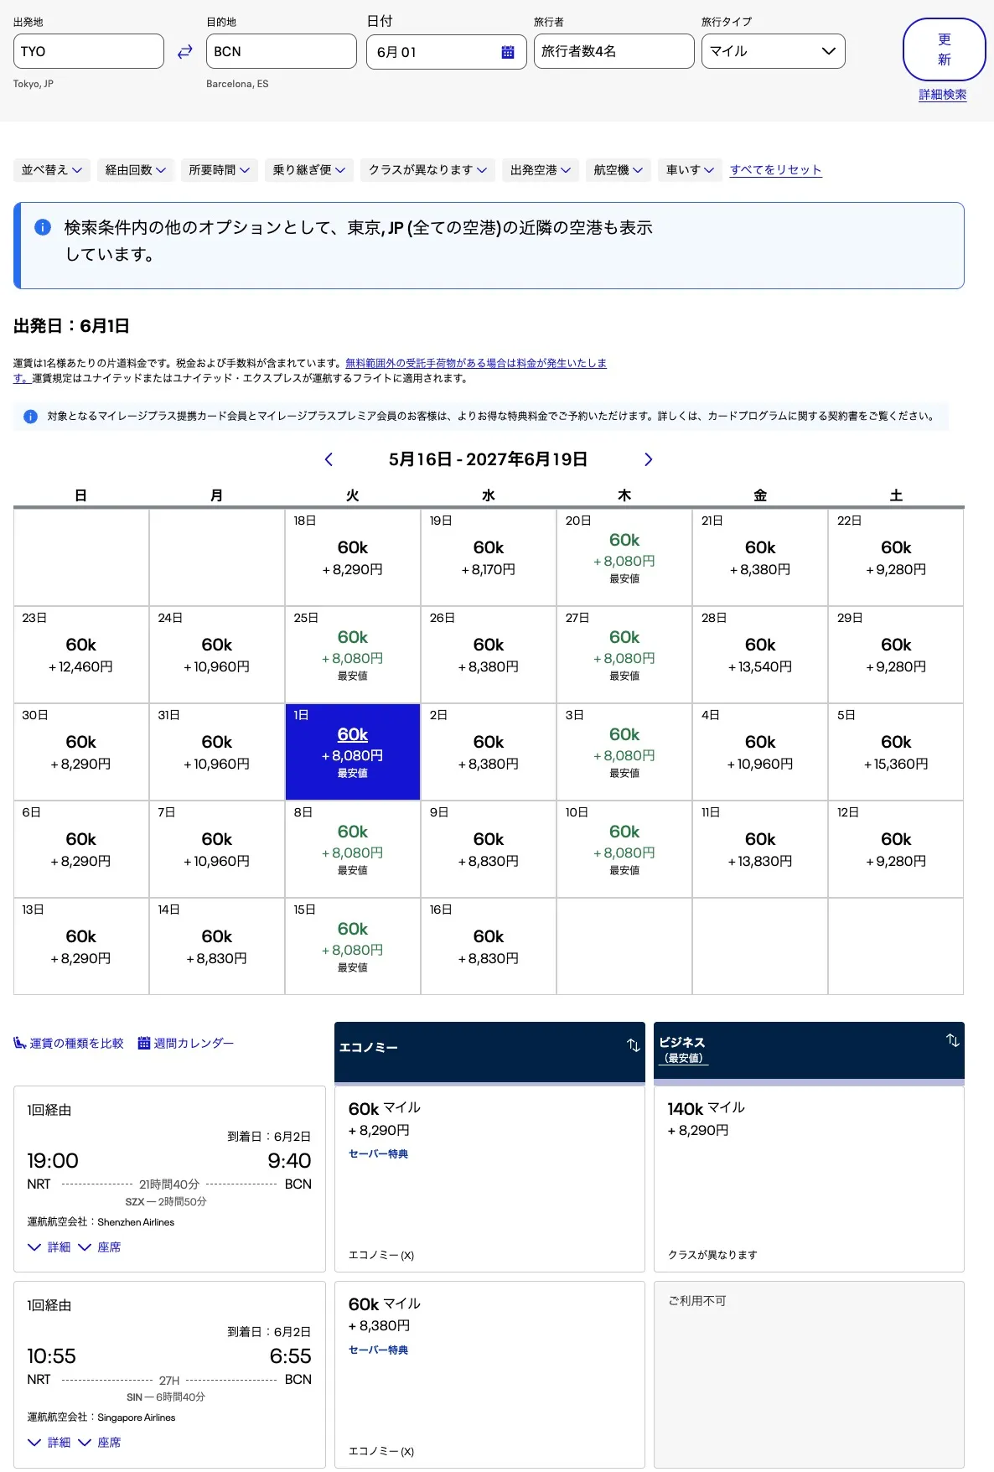The width and height of the screenshot is (994, 1472).
Task: Open 運賃の種類を比較 fare comparison link
Action: (x=69, y=1044)
